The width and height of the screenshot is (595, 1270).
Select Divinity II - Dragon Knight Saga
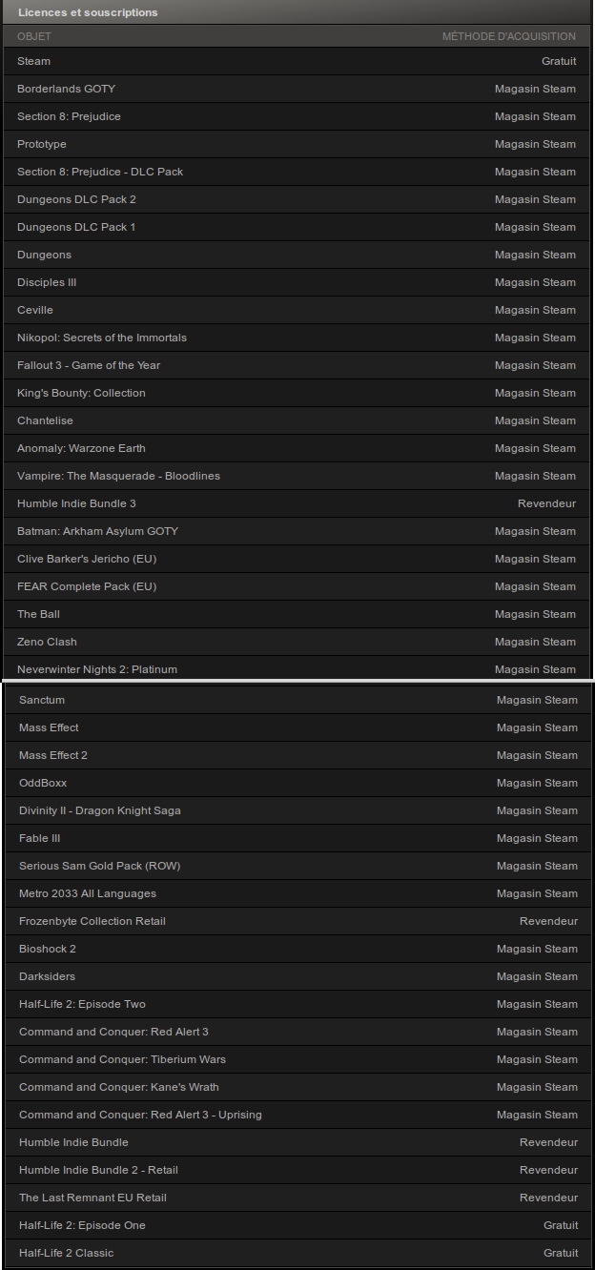tap(298, 810)
